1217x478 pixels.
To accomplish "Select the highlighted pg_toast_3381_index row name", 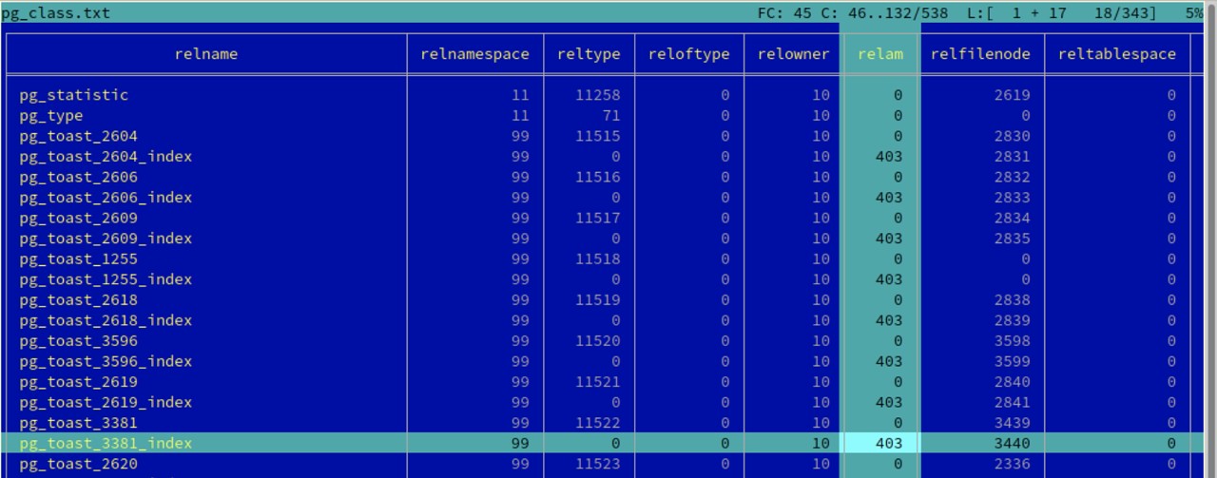I will point(106,444).
